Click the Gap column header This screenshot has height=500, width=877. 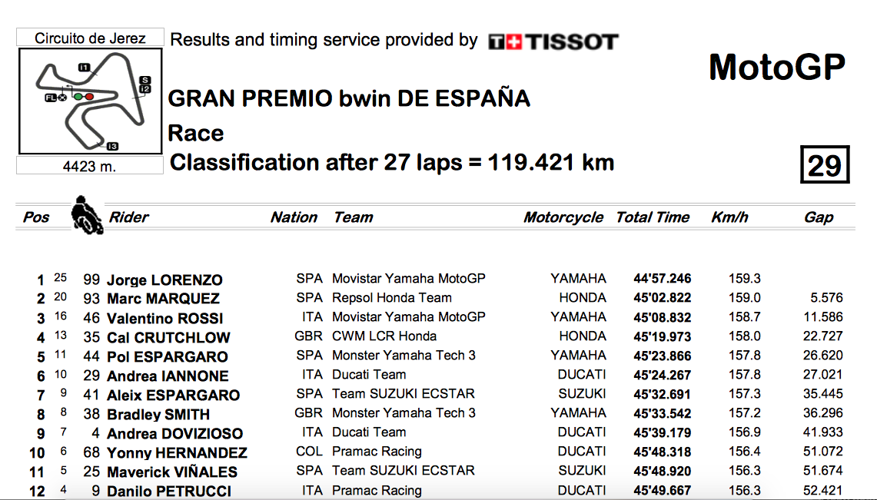tap(819, 217)
